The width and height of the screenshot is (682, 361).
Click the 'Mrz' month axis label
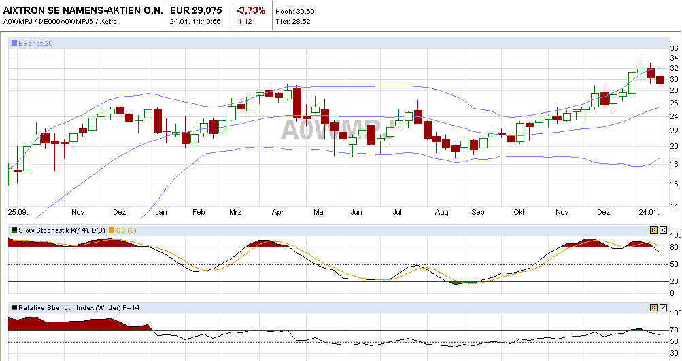[235, 212]
